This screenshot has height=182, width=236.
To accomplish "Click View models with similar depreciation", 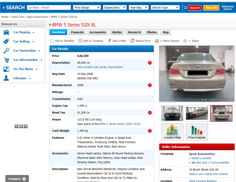I will [100, 67].
